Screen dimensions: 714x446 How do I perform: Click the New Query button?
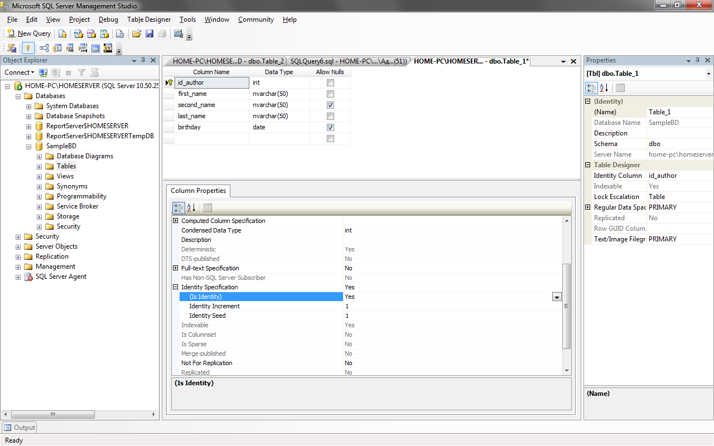point(28,33)
